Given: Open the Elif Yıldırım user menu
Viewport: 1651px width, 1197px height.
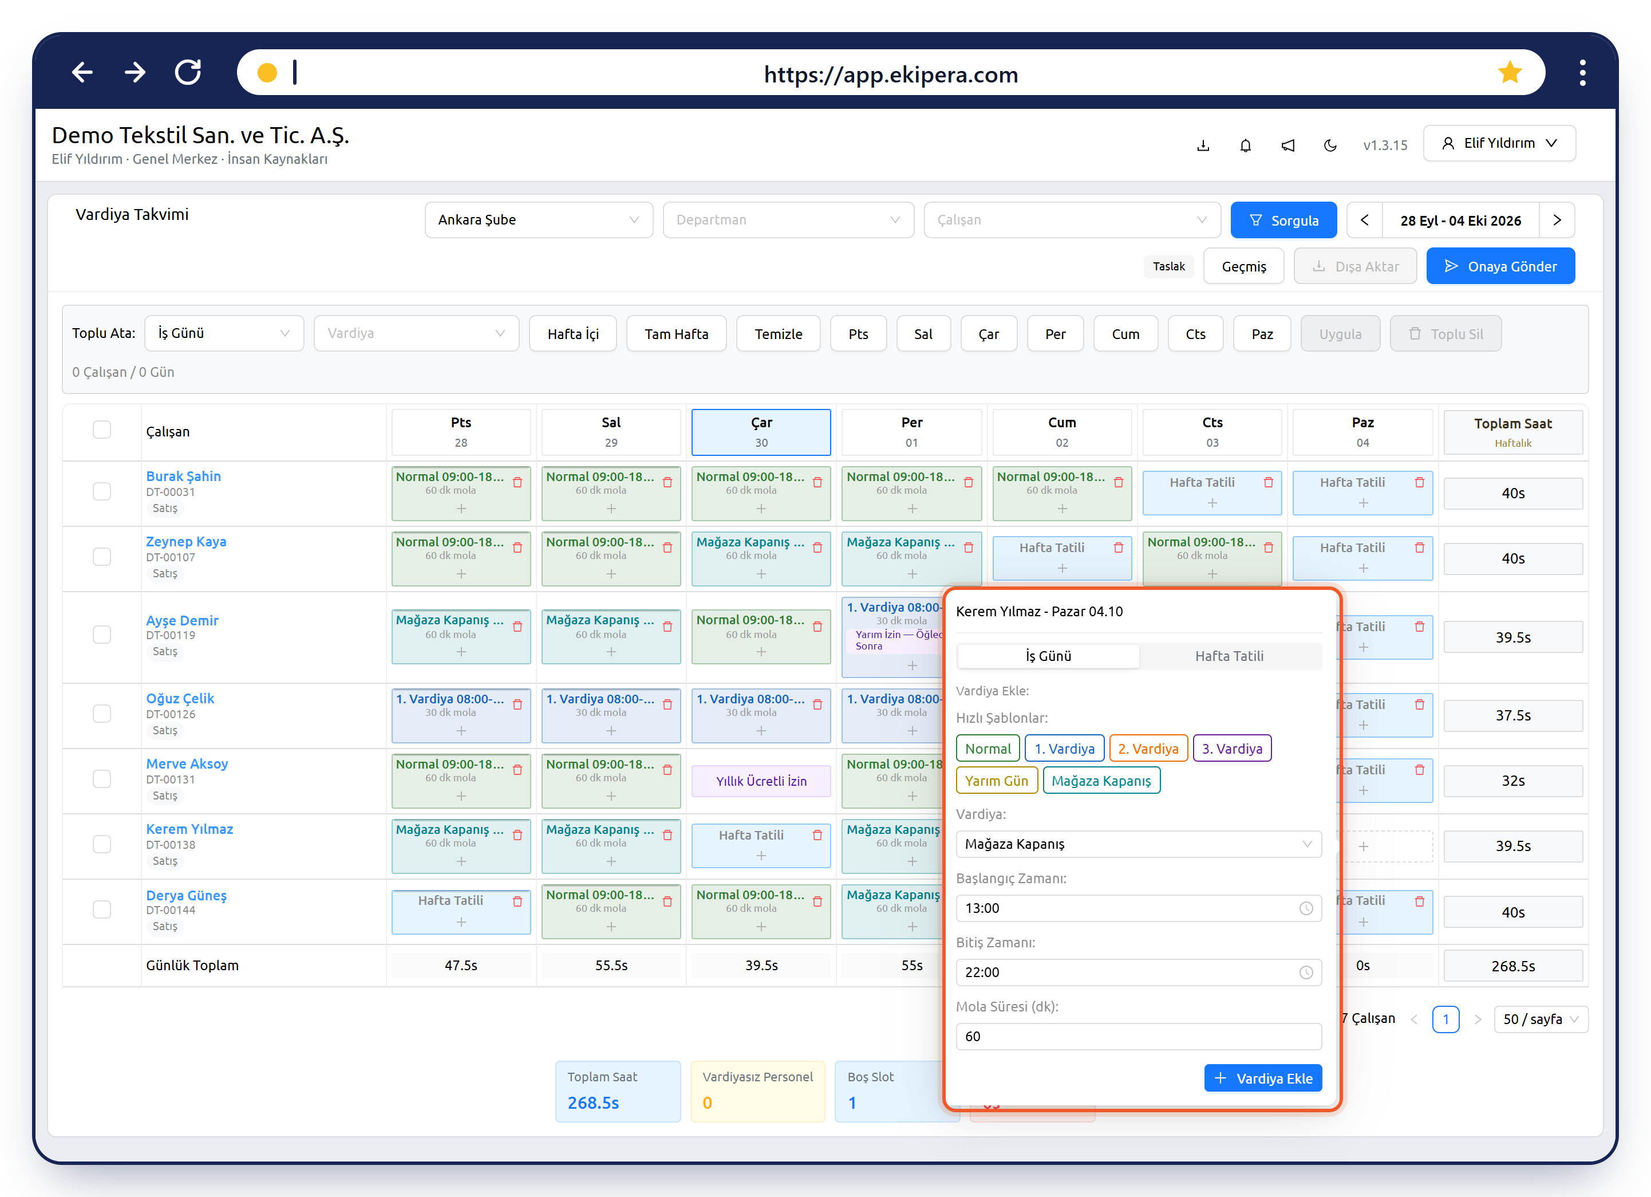Looking at the screenshot, I should point(1500,143).
